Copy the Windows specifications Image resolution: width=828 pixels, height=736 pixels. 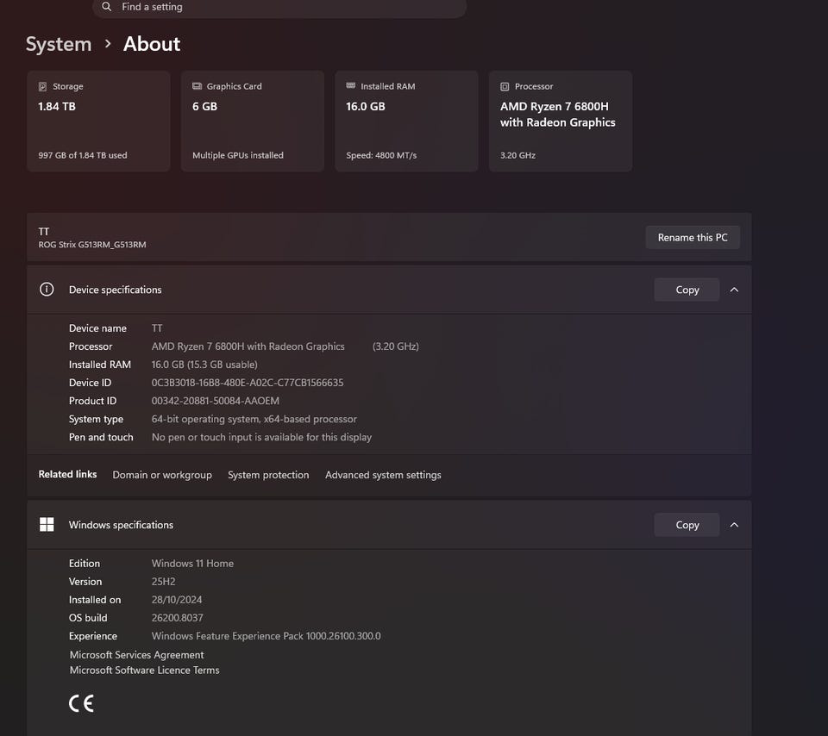[x=687, y=525]
